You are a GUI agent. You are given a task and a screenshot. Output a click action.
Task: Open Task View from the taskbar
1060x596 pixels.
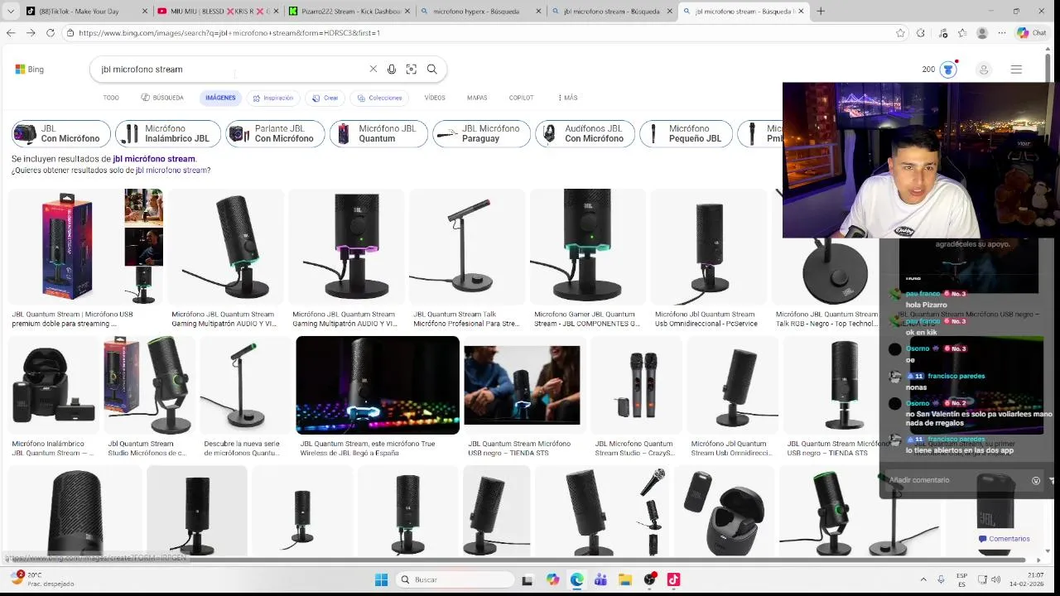(x=528, y=579)
